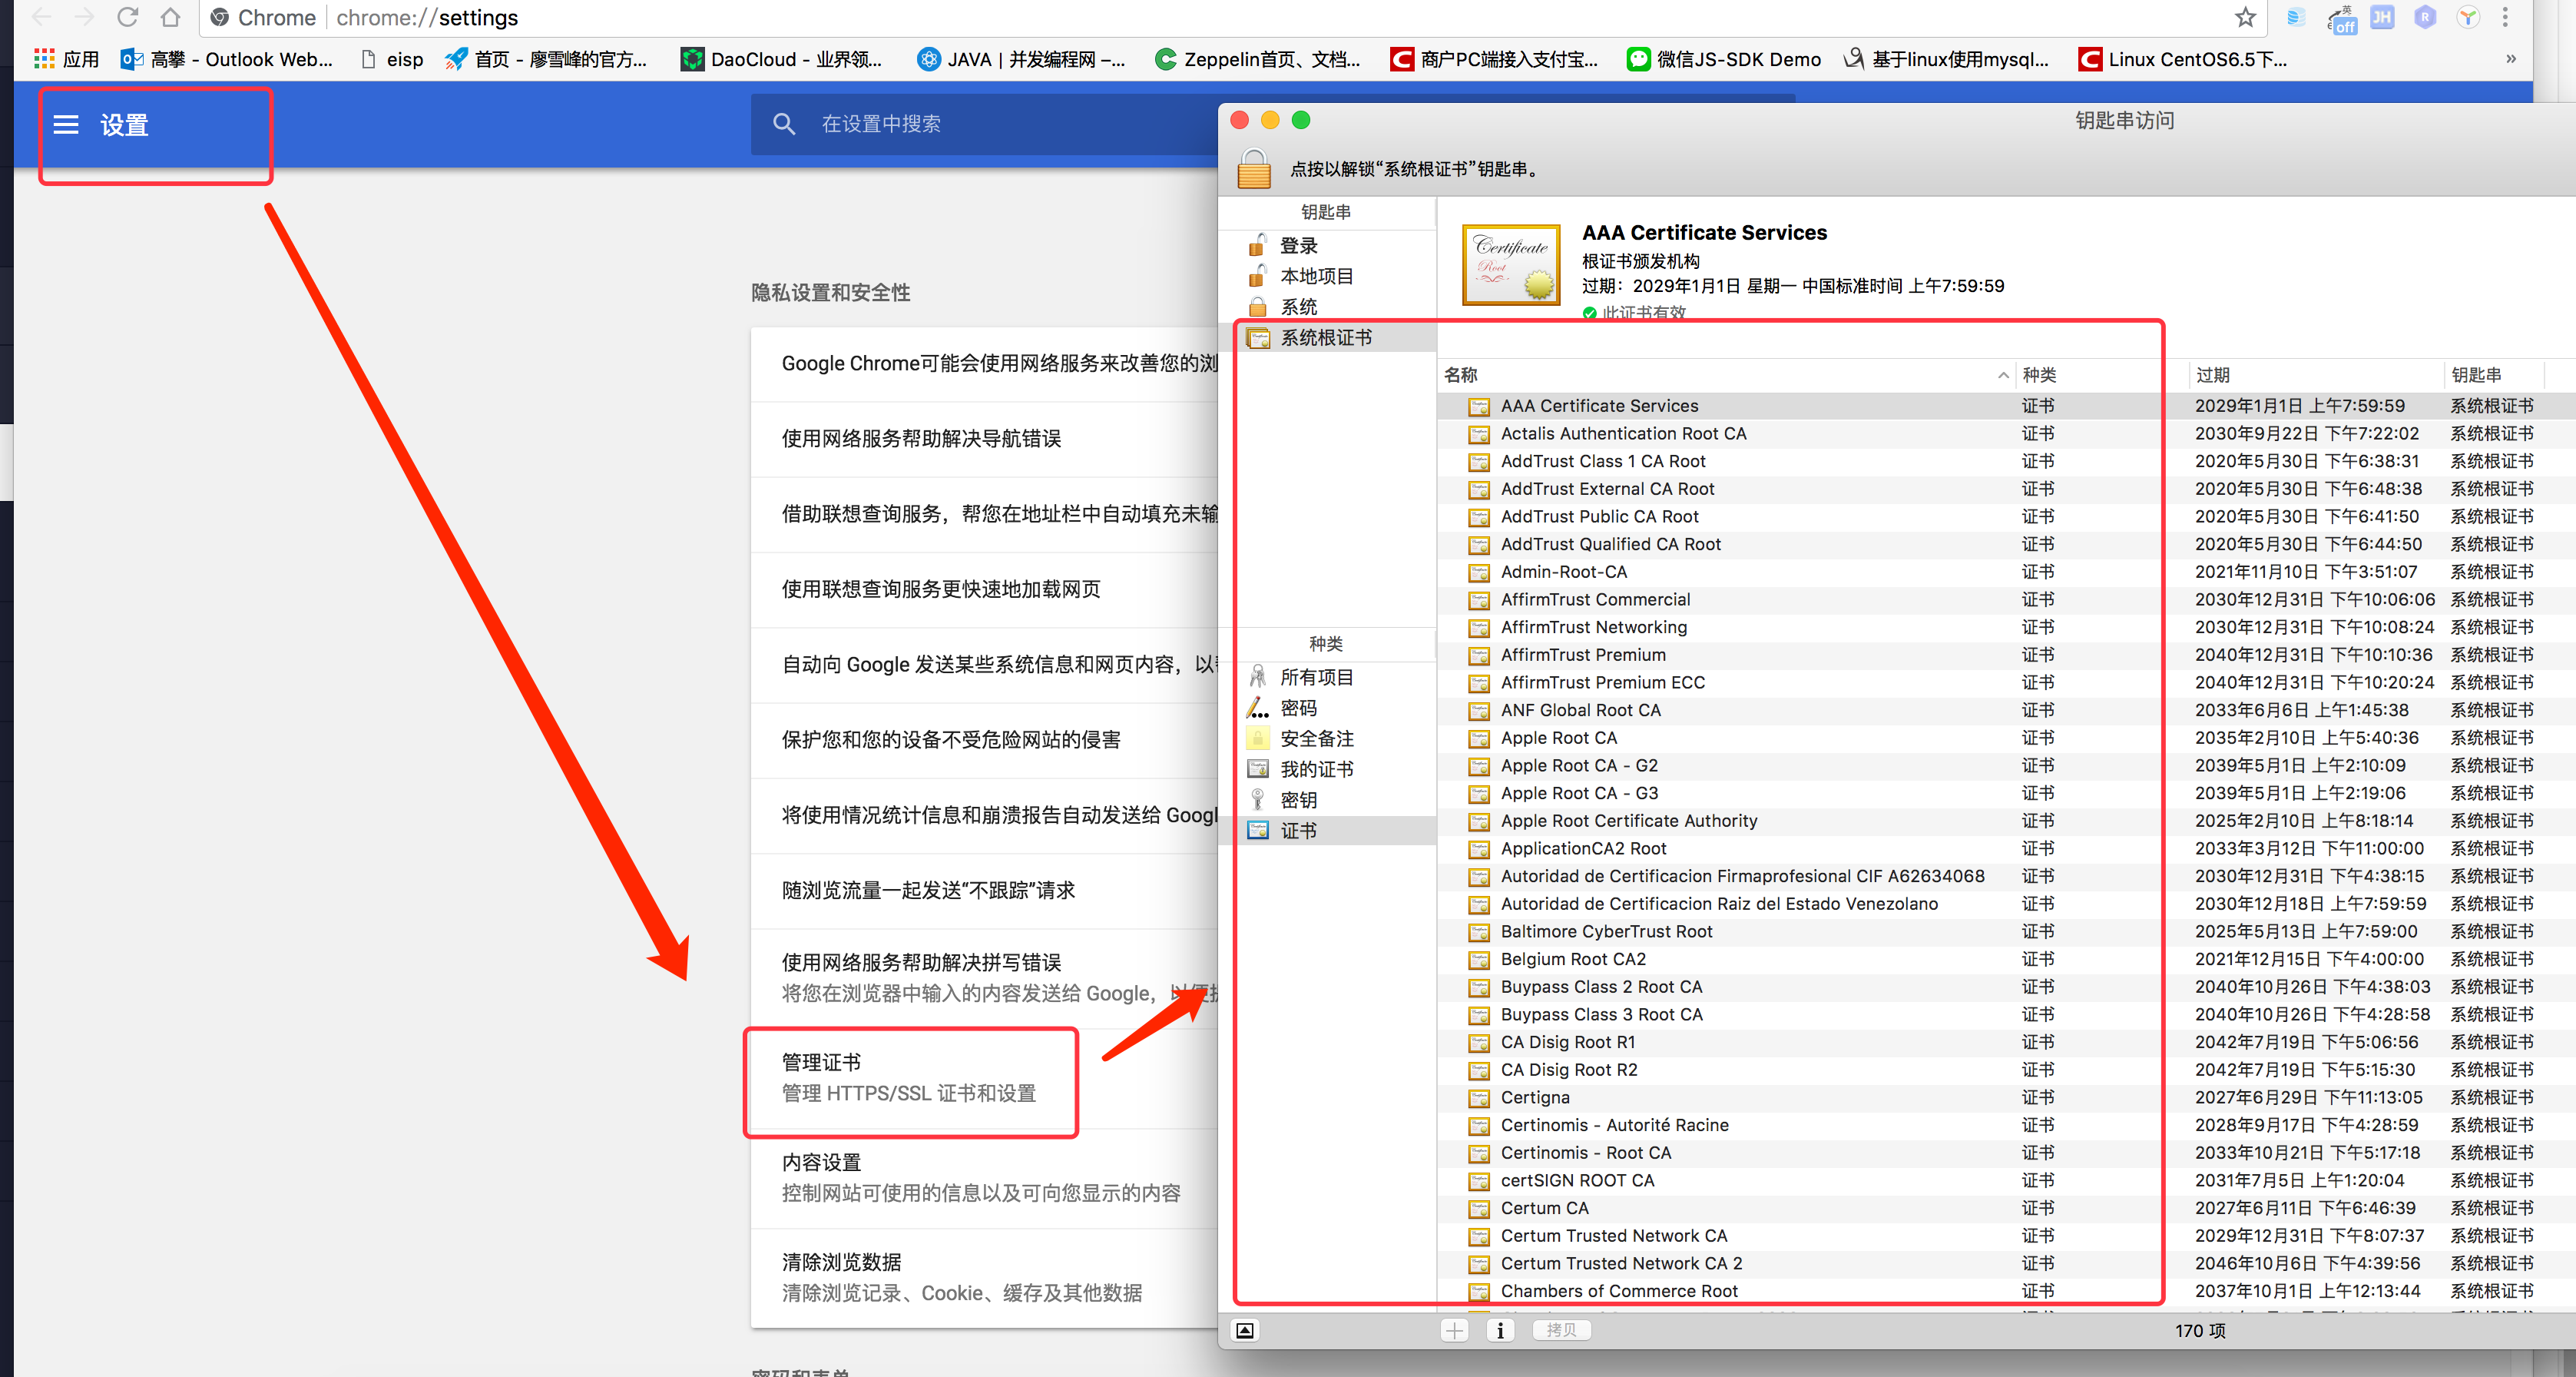Bookmark this page with the star icon

(x=2245, y=17)
